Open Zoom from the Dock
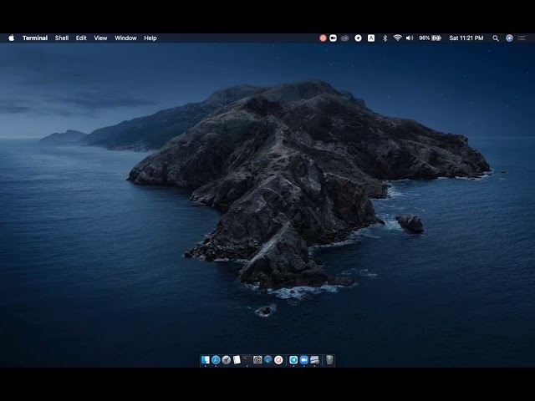This screenshot has height=401, width=535. pos(304,360)
